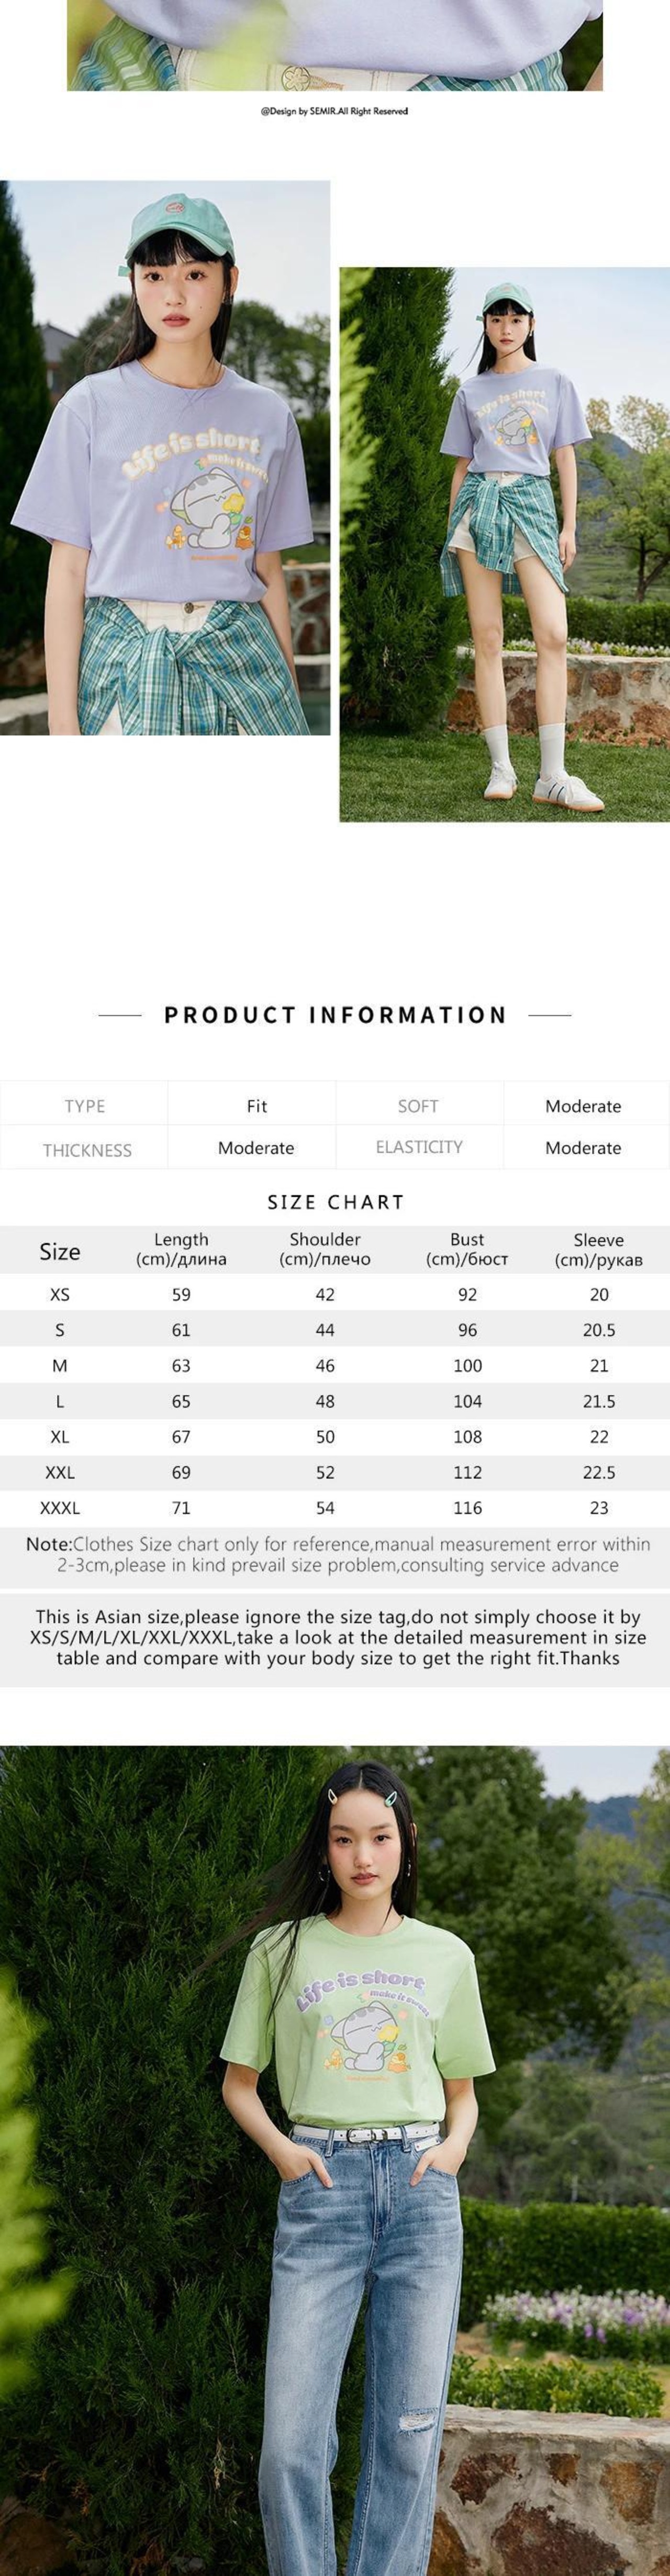Image resolution: width=670 pixels, height=2576 pixels.
Task: Select the XS size row label
Action: pos(60,1294)
